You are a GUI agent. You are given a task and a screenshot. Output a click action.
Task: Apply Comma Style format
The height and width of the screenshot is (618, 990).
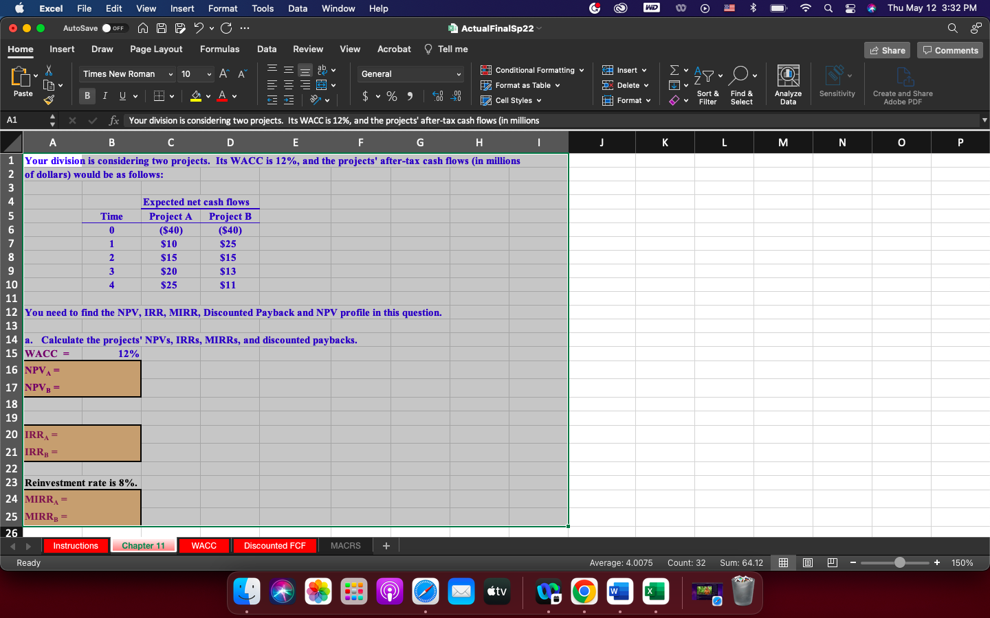[410, 96]
